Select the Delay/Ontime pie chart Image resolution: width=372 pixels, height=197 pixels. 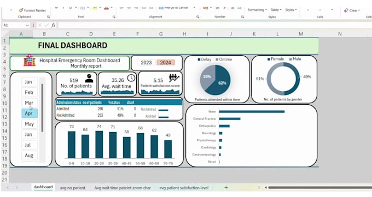coord(215,80)
